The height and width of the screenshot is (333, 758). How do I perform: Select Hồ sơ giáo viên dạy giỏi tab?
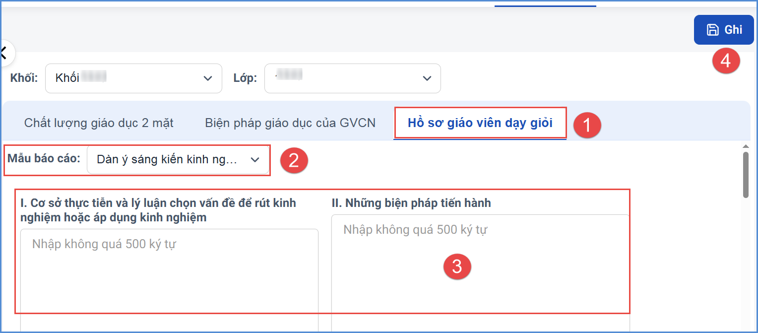(480, 123)
